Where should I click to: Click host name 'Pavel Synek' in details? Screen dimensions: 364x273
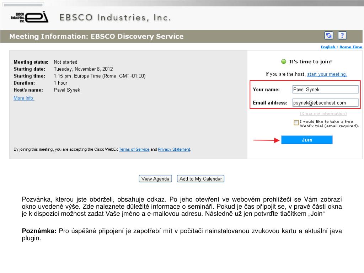(x=67, y=90)
